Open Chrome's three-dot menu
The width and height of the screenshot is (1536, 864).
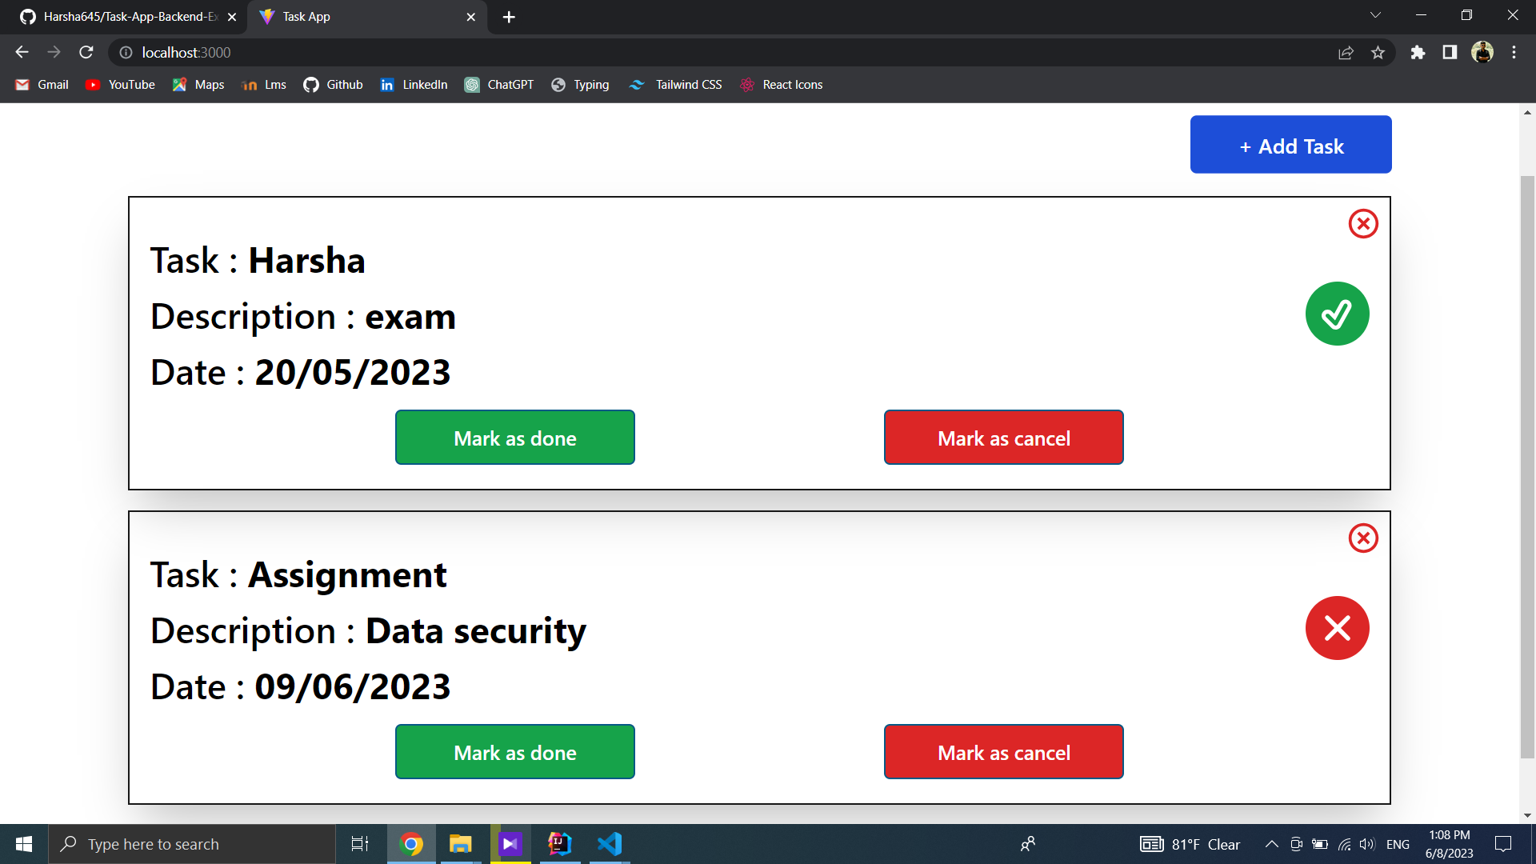(x=1514, y=52)
